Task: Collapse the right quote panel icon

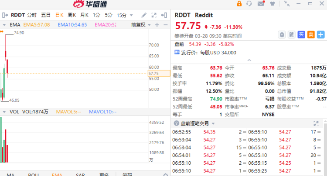Action: [164, 15]
